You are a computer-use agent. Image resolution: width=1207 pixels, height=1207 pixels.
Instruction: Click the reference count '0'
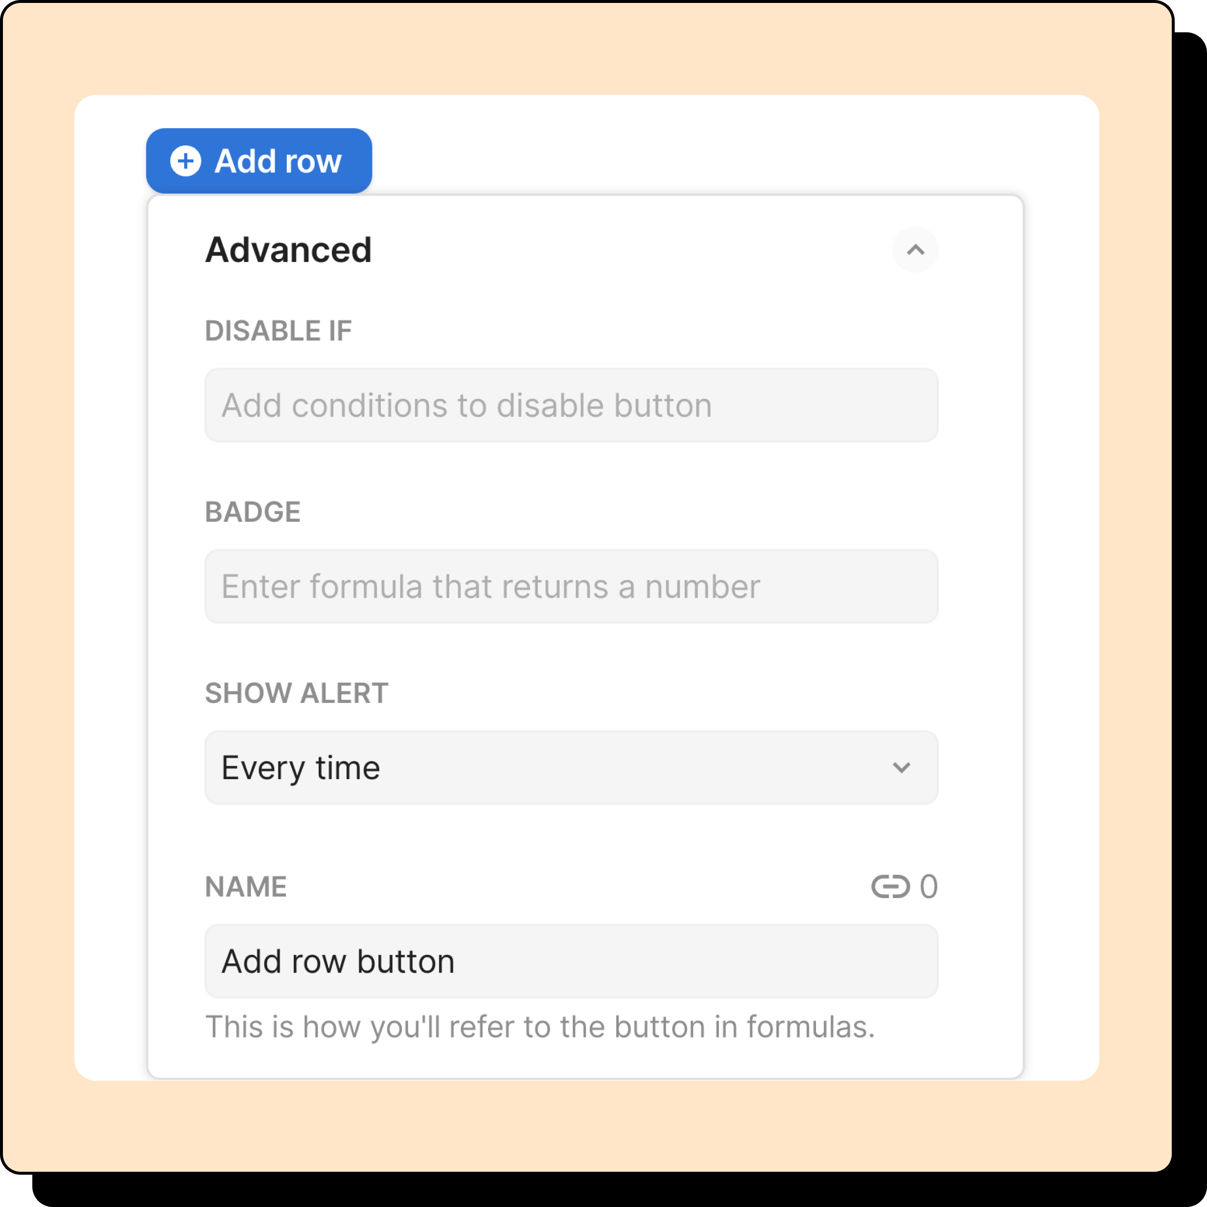coord(928,886)
